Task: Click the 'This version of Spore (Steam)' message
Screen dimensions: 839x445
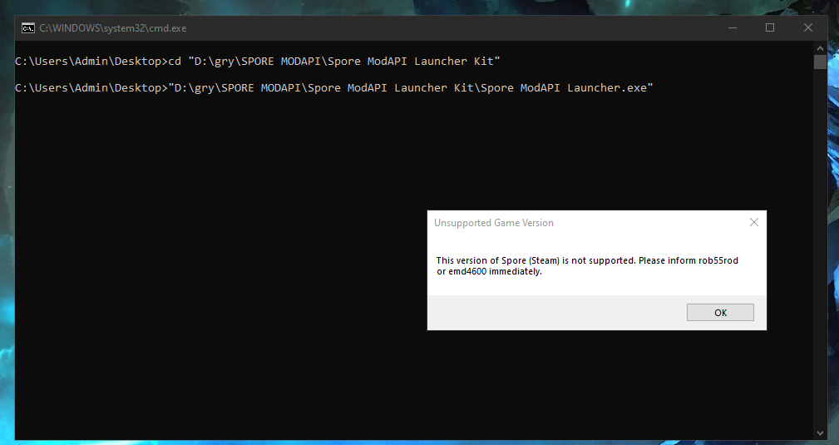Action: [587, 260]
